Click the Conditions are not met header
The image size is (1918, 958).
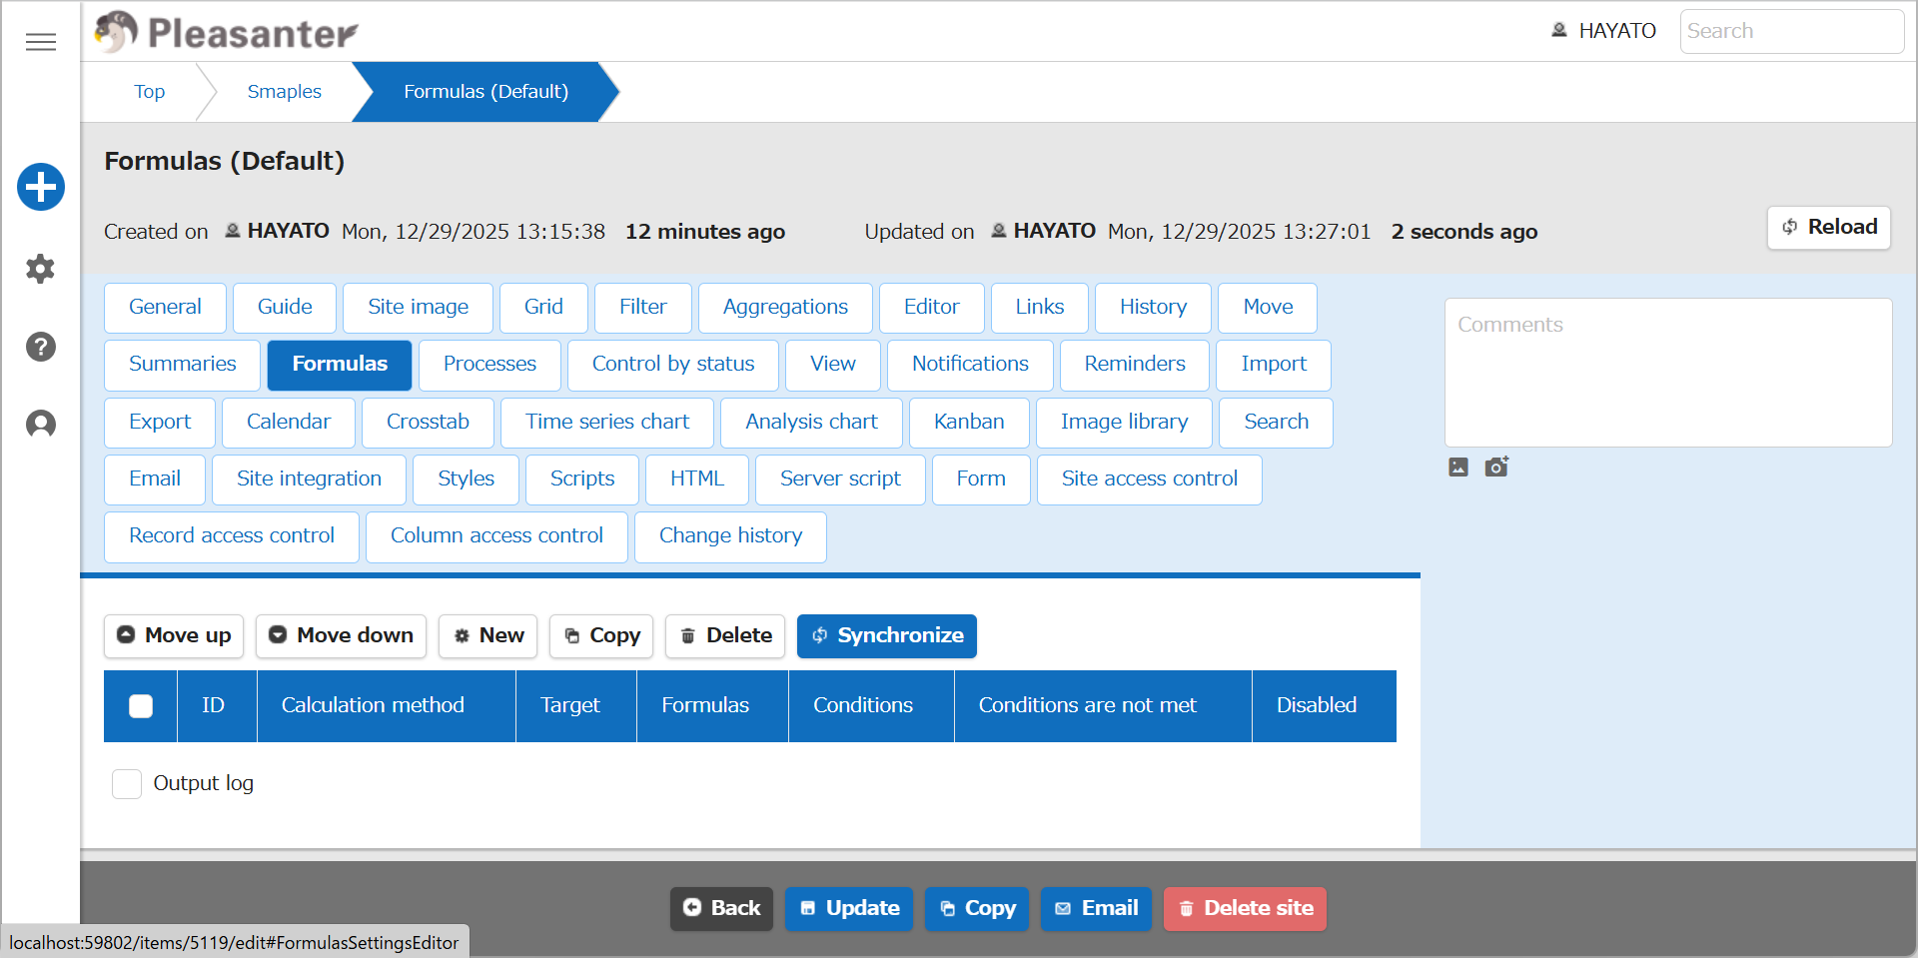1103,706
